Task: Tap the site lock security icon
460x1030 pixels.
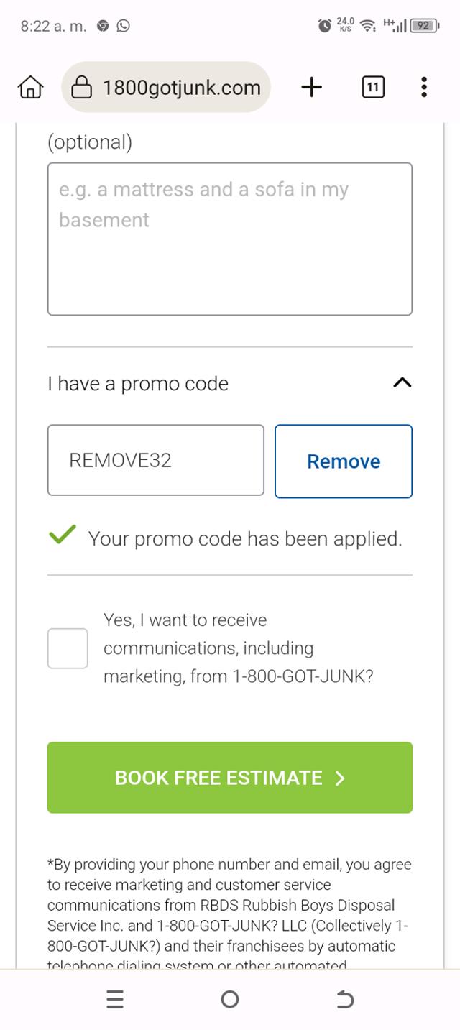Action: 82,88
